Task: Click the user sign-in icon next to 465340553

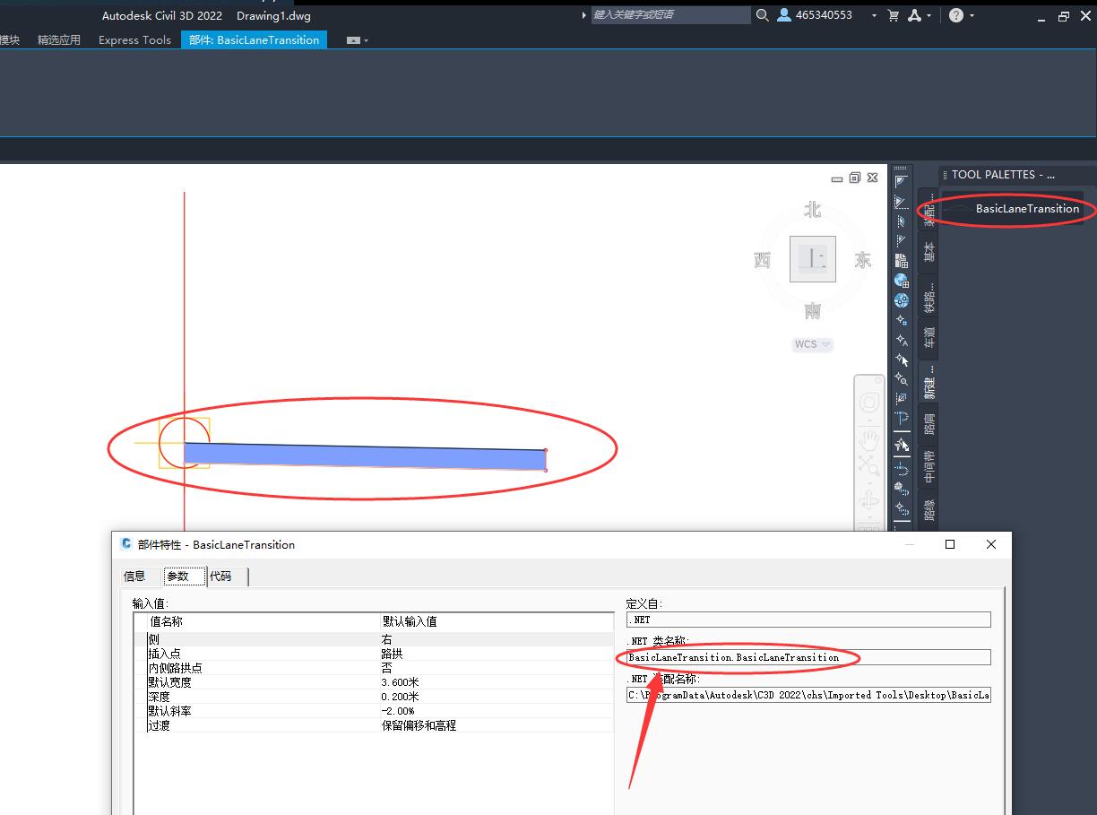Action: (x=783, y=15)
